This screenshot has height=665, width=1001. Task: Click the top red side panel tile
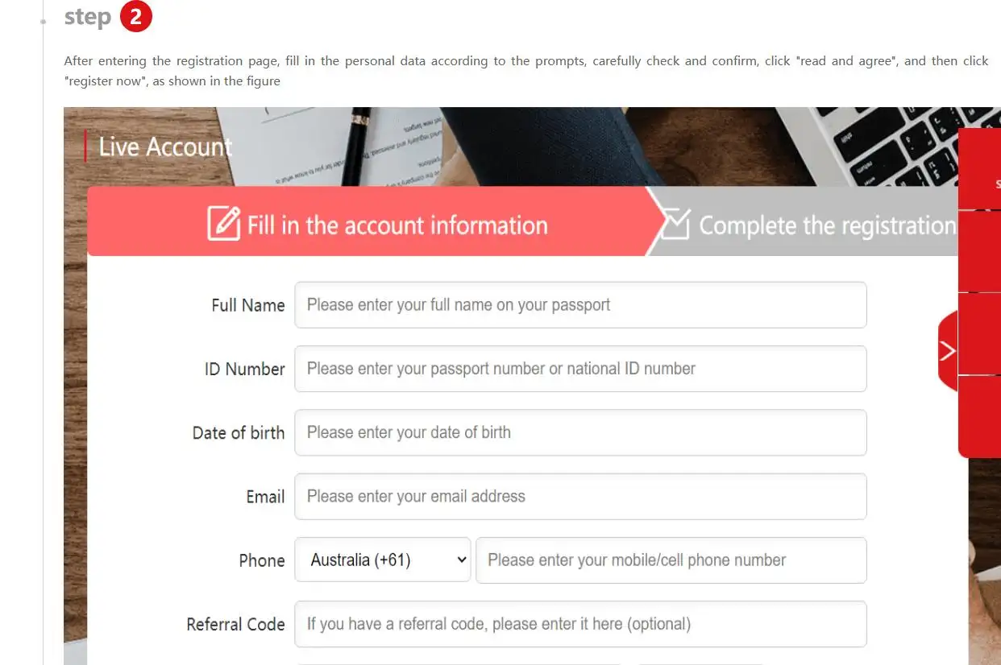point(979,169)
